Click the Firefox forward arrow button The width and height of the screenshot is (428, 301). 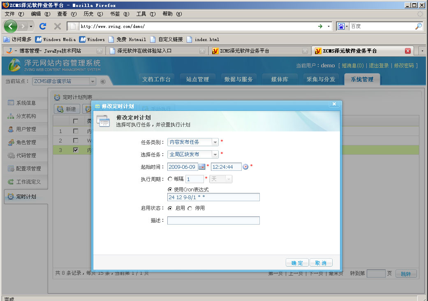point(23,26)
